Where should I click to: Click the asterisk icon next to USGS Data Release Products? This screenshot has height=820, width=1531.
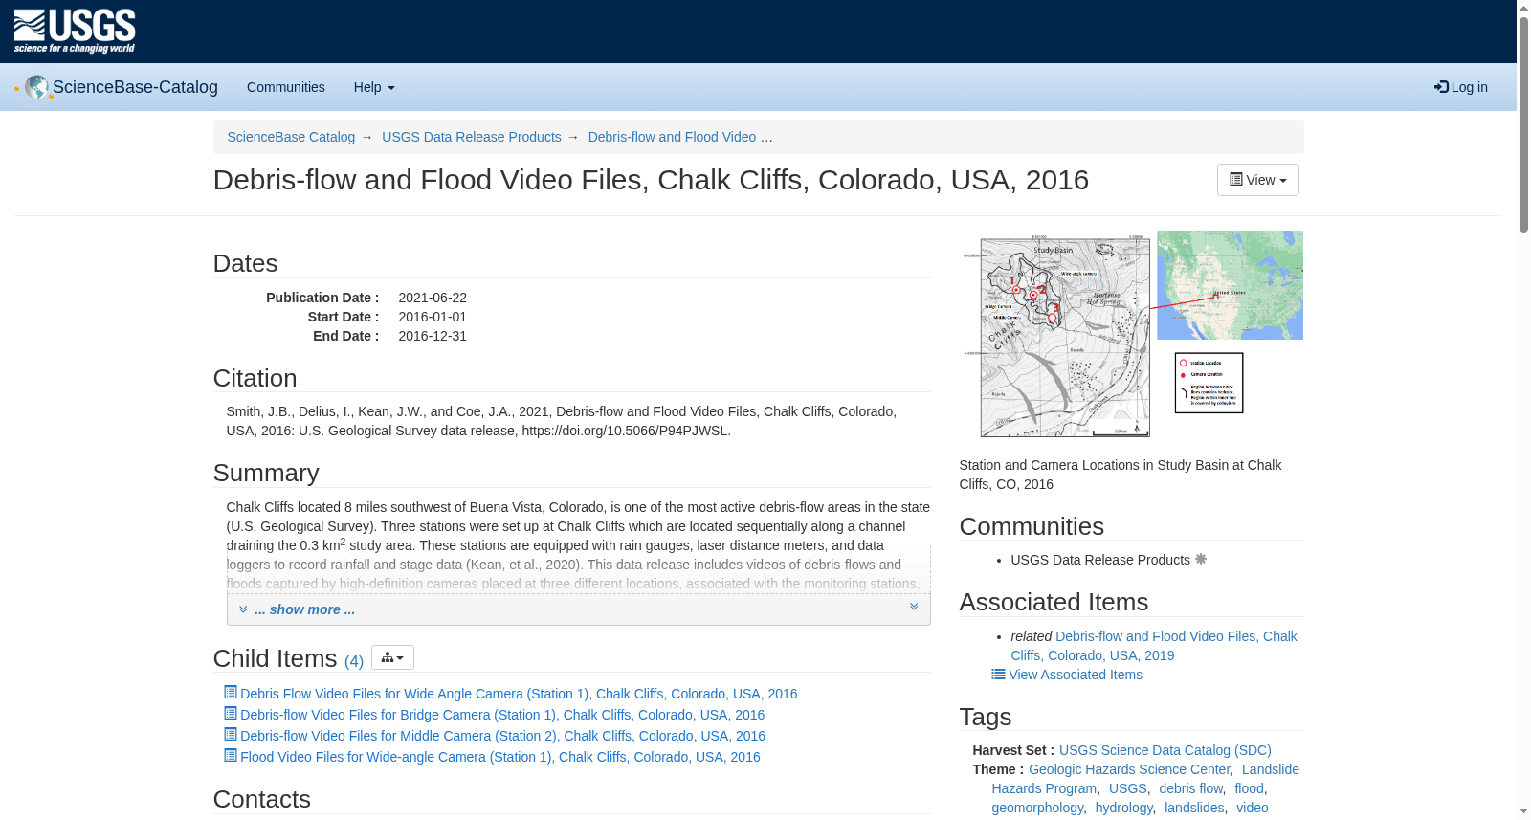(1201, 559)
